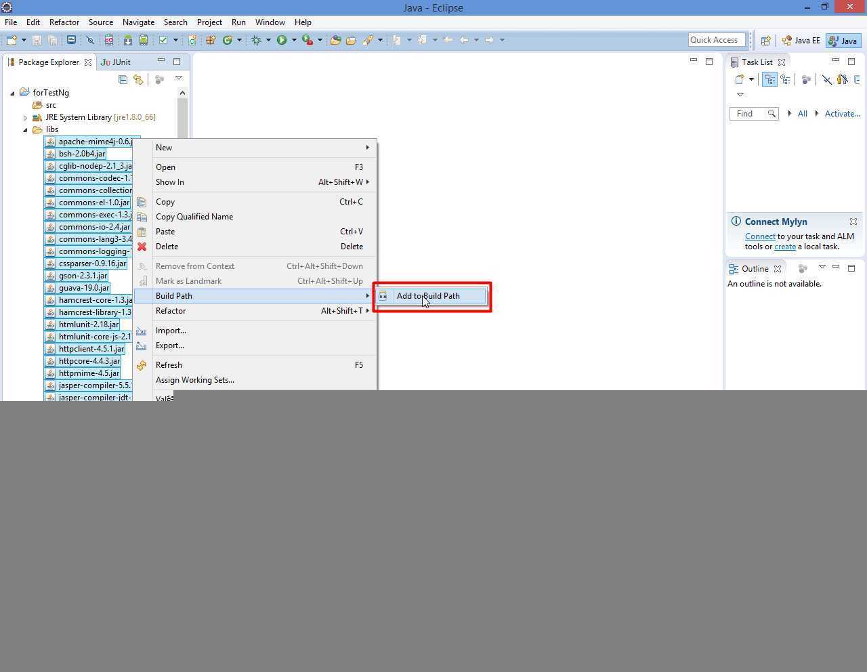Click the Focus on Active Task icon in Package Explorer
Viewport: 867px width, 672px height.
(159, 79)
